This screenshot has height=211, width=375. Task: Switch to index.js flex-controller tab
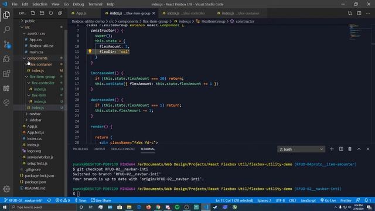point(186,13)
